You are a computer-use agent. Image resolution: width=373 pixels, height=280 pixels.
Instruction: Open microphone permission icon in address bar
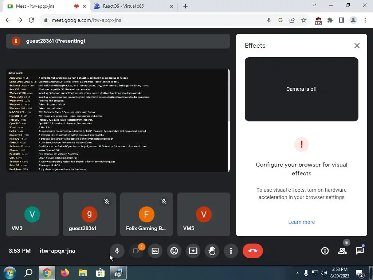pos(268,20)
